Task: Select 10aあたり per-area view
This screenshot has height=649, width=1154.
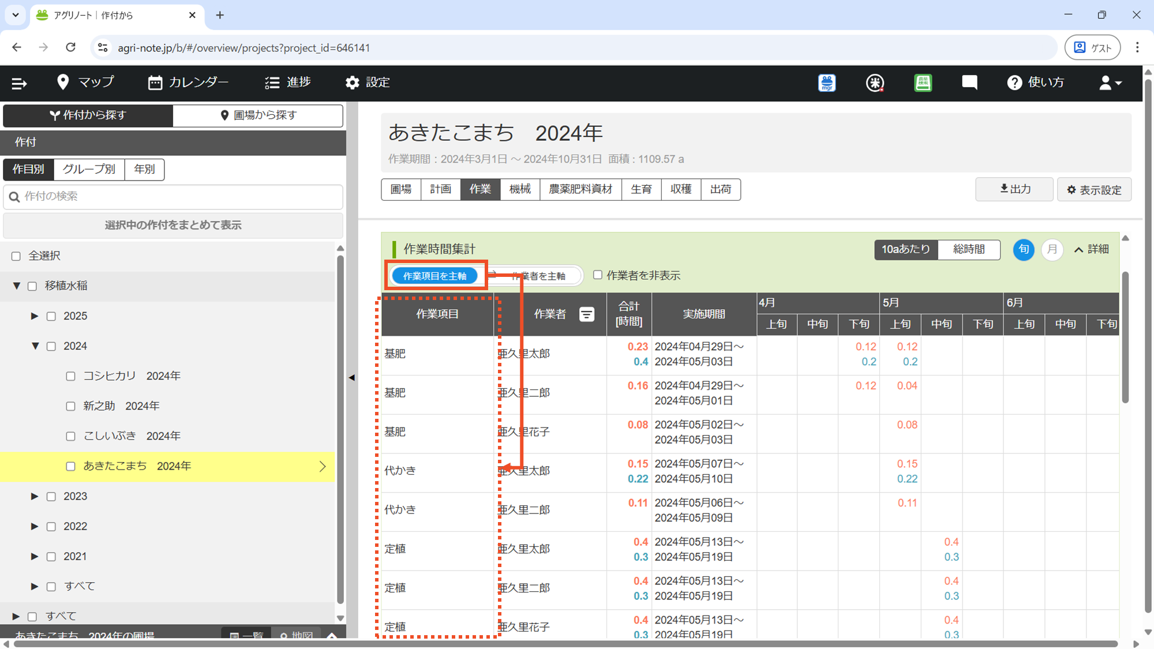Action: point(906,249)
